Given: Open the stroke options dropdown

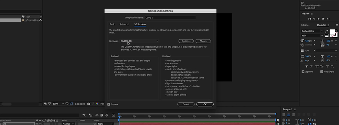Looking at the screenshot, I should [327, 51].
